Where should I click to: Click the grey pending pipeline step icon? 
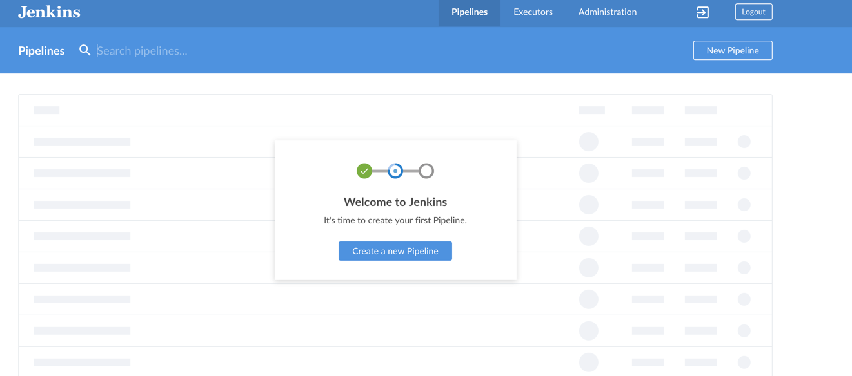(x=426, y=171)
